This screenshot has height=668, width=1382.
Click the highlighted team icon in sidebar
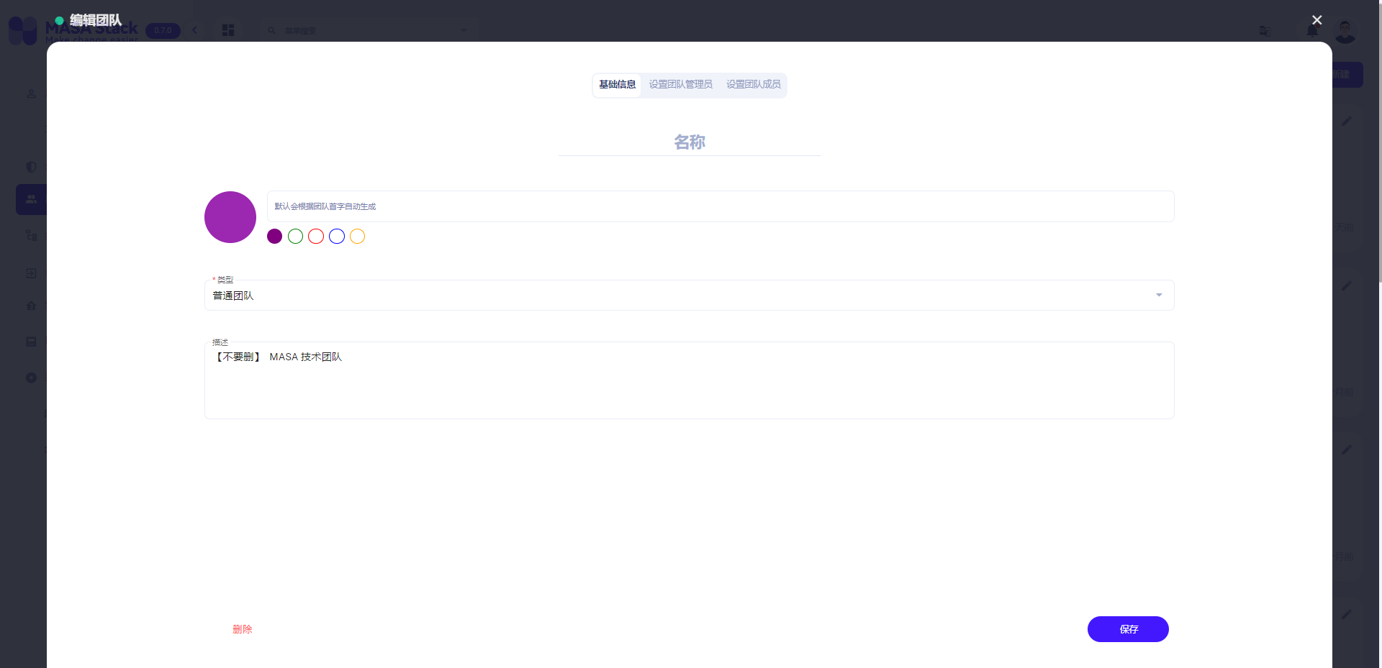(x=31, y=199)
